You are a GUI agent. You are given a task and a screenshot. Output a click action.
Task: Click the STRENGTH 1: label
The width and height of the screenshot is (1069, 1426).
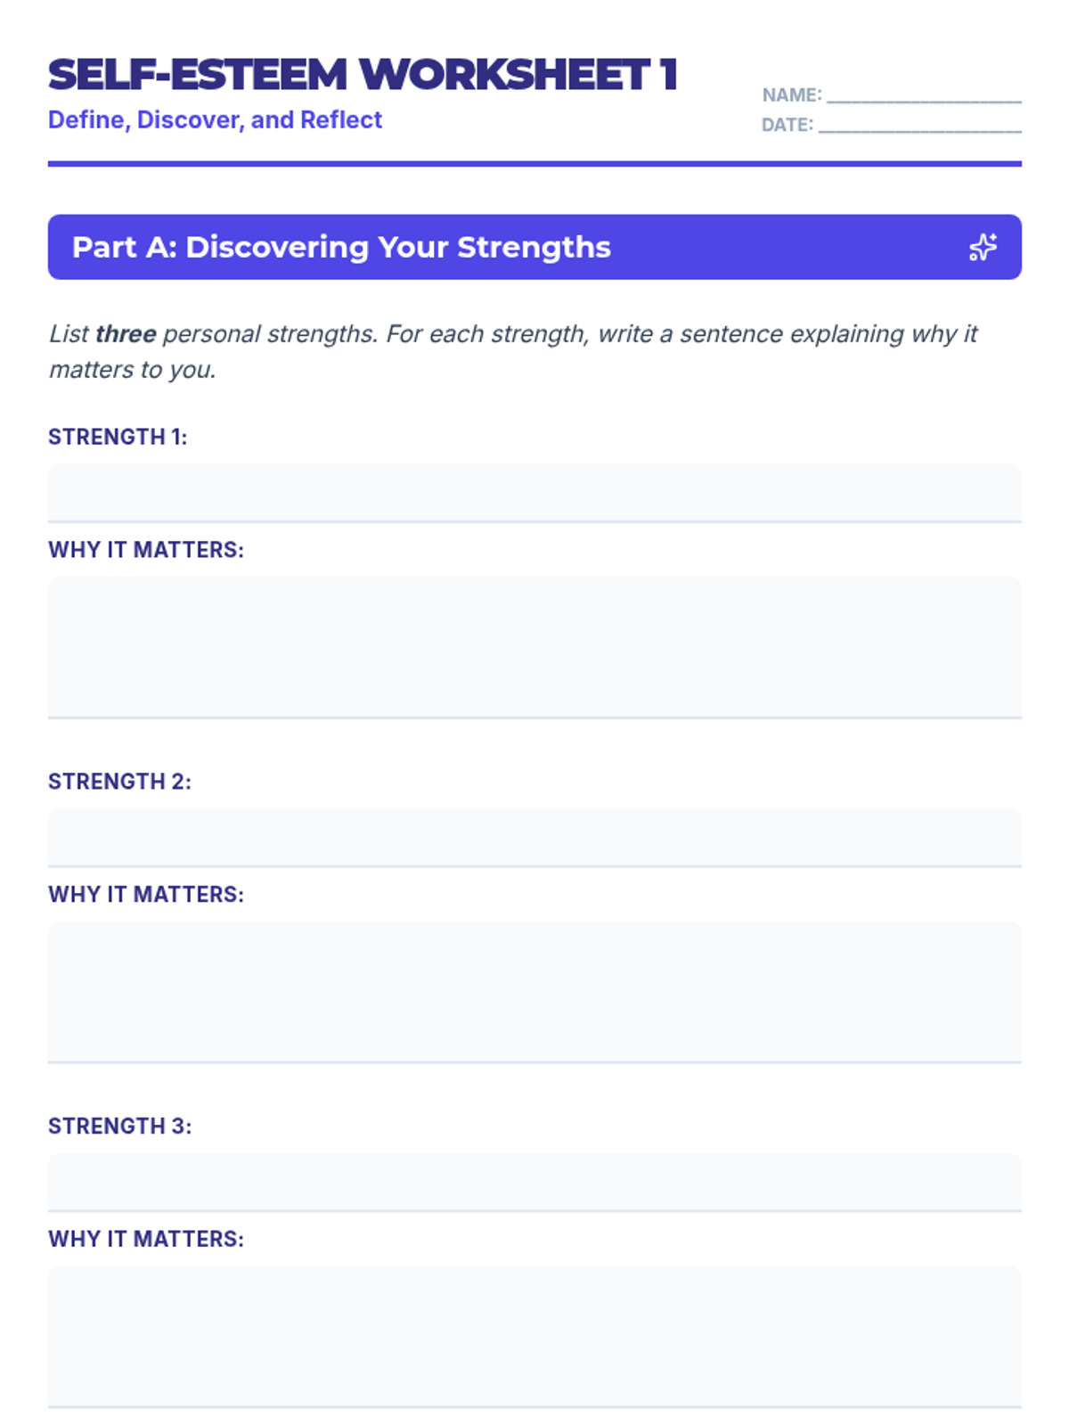coord(118,437)
